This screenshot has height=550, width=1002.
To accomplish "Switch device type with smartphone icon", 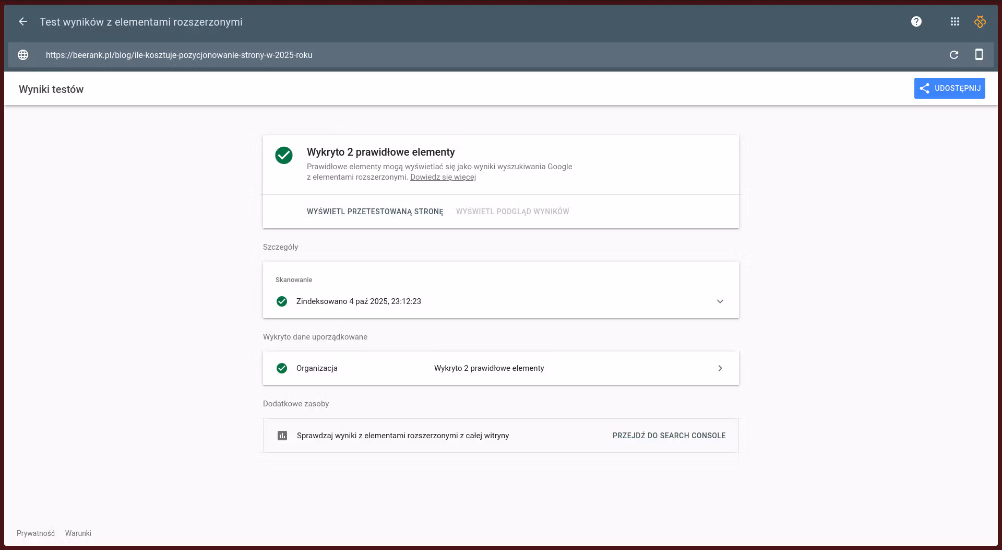I will coord(979,55).
